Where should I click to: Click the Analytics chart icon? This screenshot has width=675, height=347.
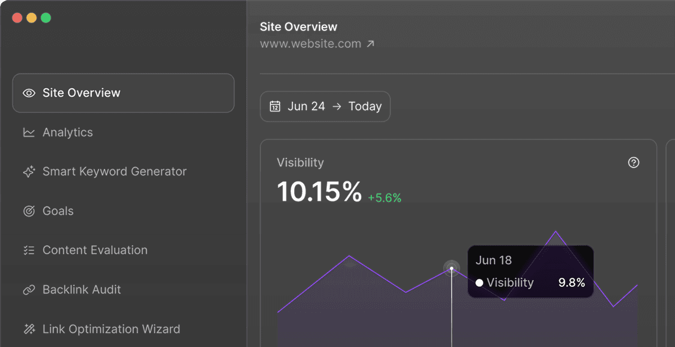[29, 133]
